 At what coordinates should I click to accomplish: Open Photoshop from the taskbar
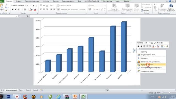[9, 97]
